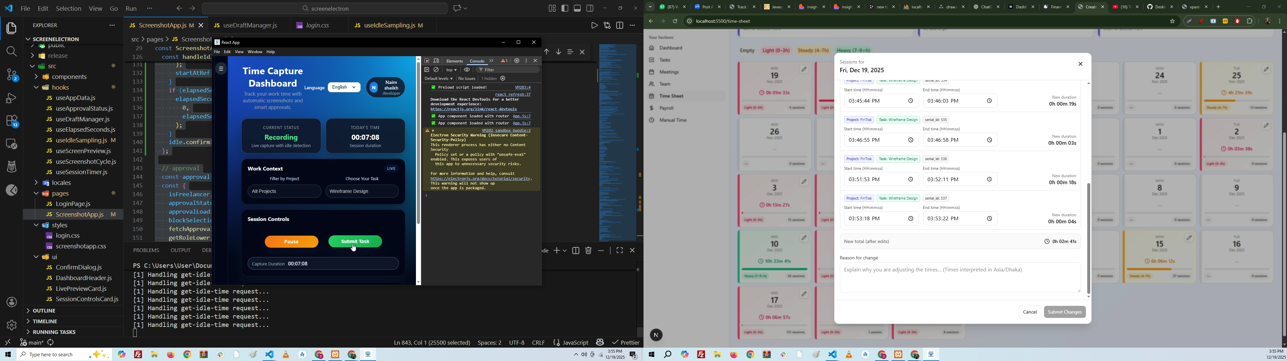Toggle device toolbar icon in DevTools

436,61
